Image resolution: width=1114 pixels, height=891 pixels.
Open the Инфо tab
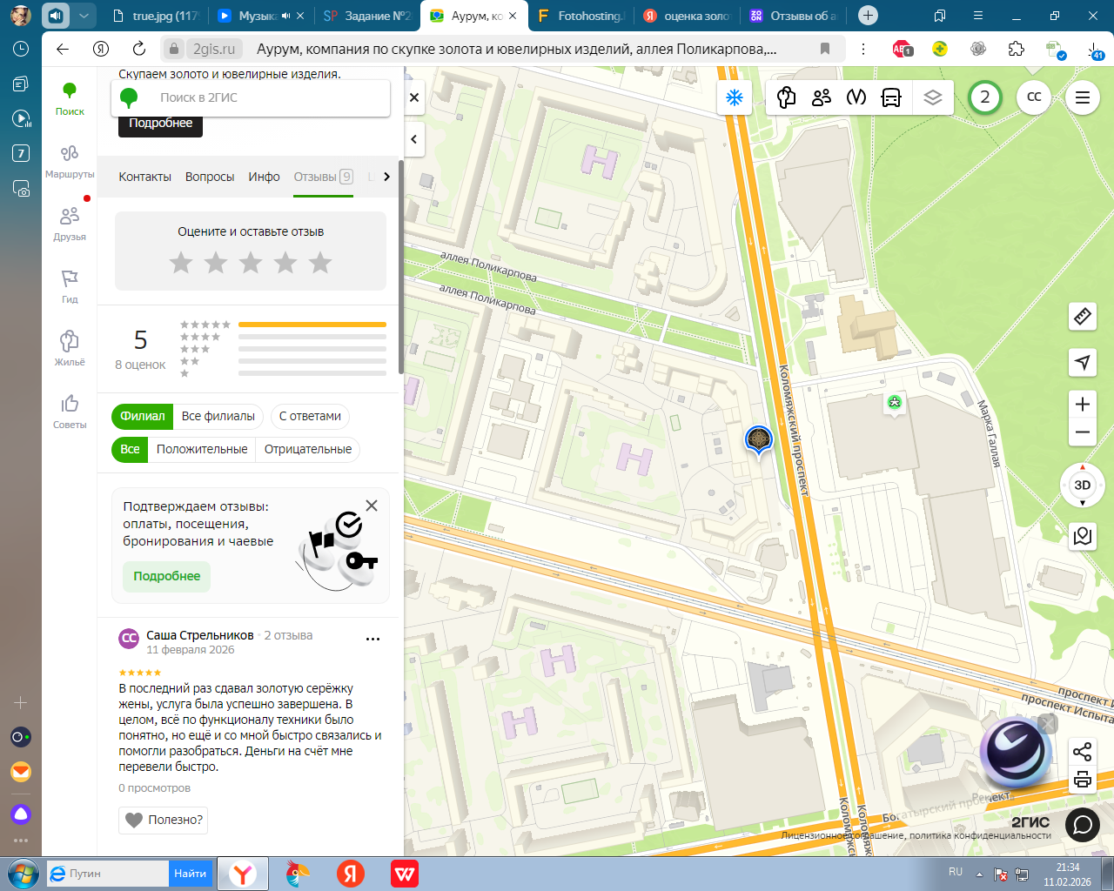(264, 177)
